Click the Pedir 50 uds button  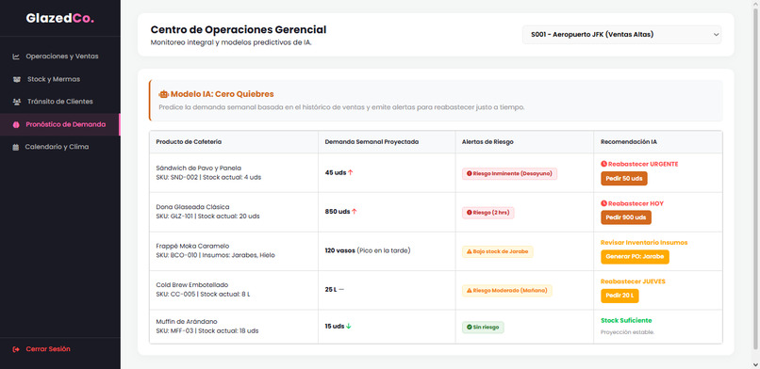coord(624,179)
